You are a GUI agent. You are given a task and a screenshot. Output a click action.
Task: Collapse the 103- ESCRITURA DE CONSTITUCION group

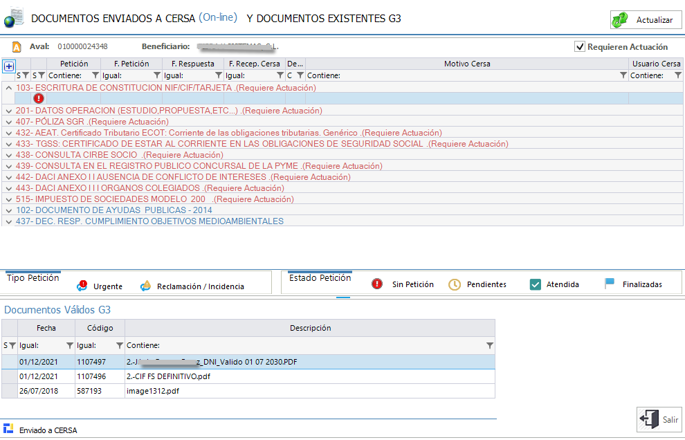click(8, 88)
